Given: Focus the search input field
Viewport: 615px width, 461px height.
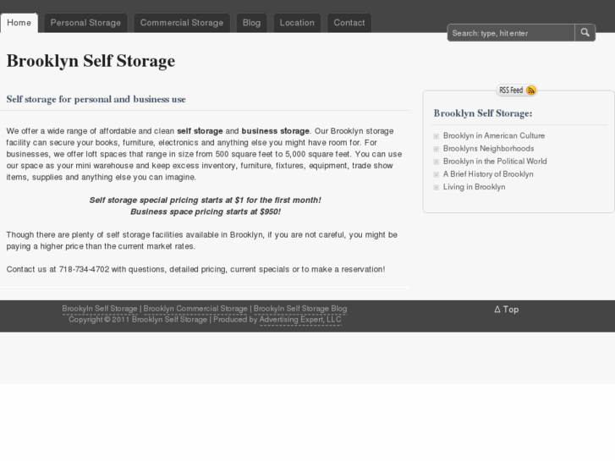Looking at the screenshot, I should pyautogui.click(x=511, y=33).
